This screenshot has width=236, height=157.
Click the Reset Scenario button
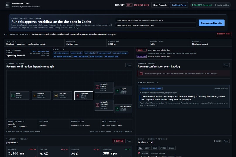(160, 5)
